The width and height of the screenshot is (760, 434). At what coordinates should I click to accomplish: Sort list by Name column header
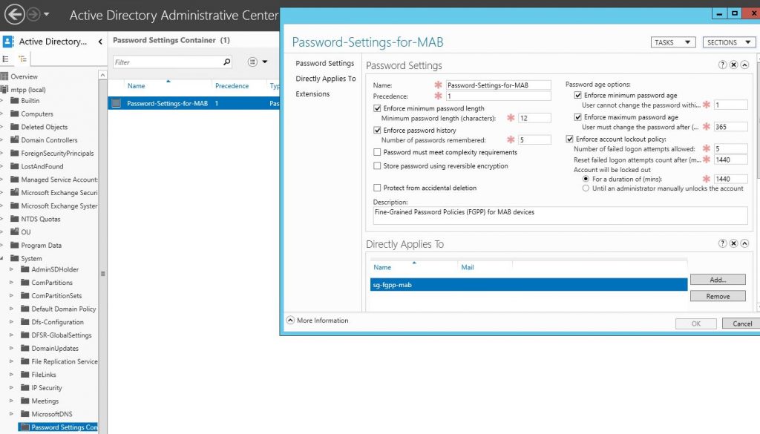point(137,86)
